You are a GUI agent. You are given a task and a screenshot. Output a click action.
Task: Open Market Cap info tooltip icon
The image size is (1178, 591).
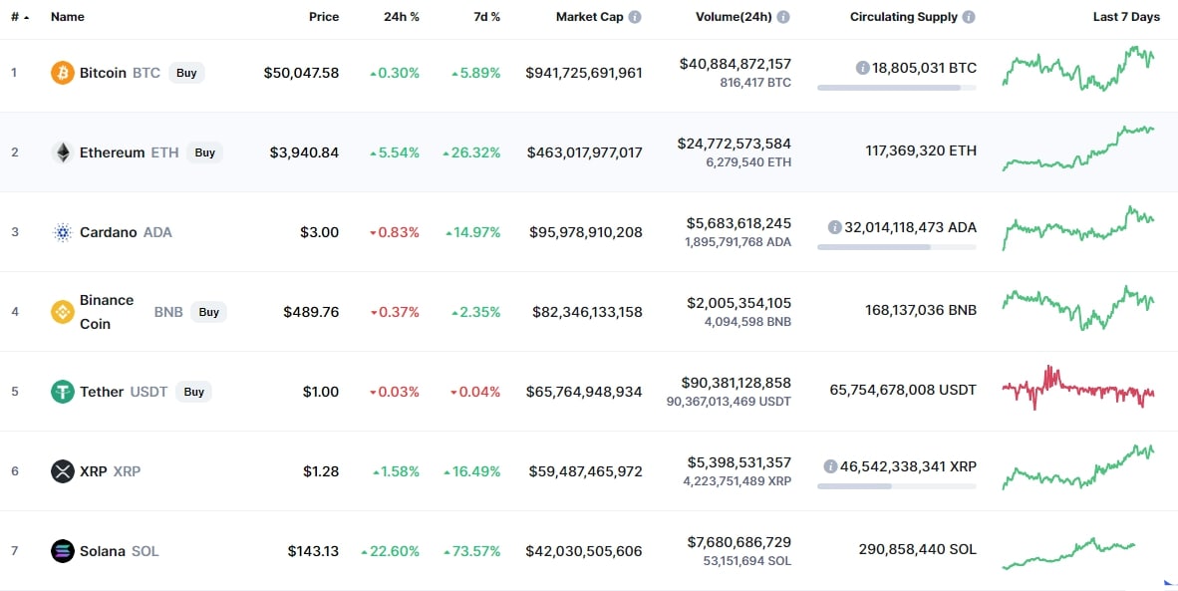point(635,17)
